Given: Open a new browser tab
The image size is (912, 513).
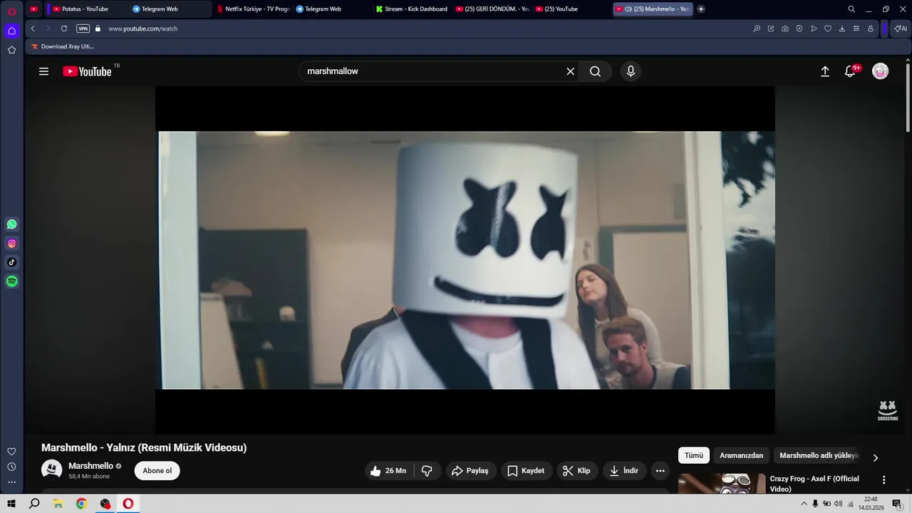Looking at the screenshot, I should [x=701, y=9].
